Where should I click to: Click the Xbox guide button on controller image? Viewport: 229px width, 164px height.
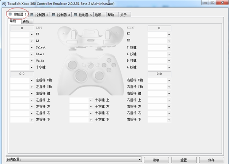(91, 65)
